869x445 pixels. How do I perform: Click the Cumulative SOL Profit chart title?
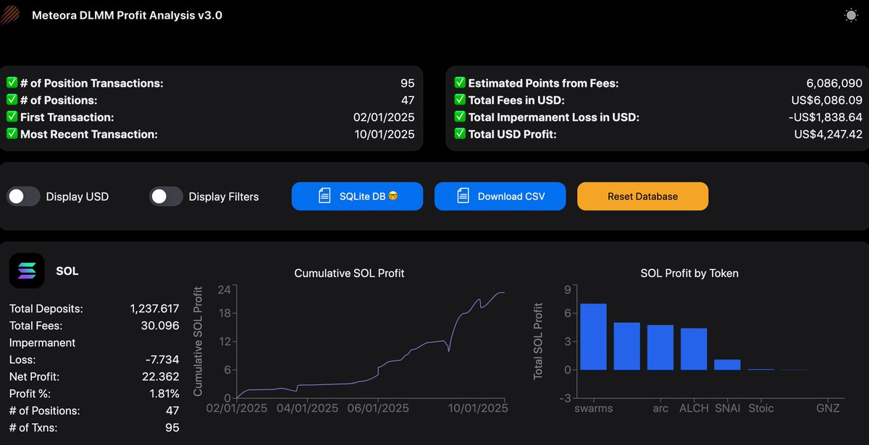coord(349,274)
